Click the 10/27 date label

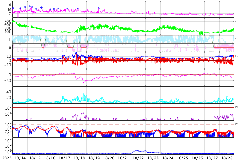212,158
